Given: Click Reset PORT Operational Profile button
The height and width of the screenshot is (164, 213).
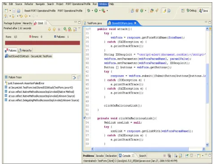Looking at the screenshot, I should 40,11.
